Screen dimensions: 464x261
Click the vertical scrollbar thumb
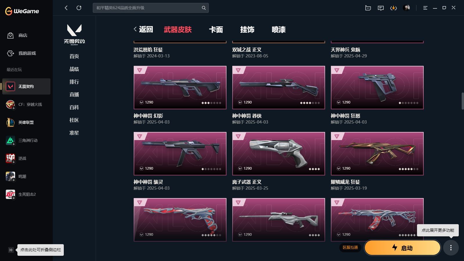pos(463,101)
